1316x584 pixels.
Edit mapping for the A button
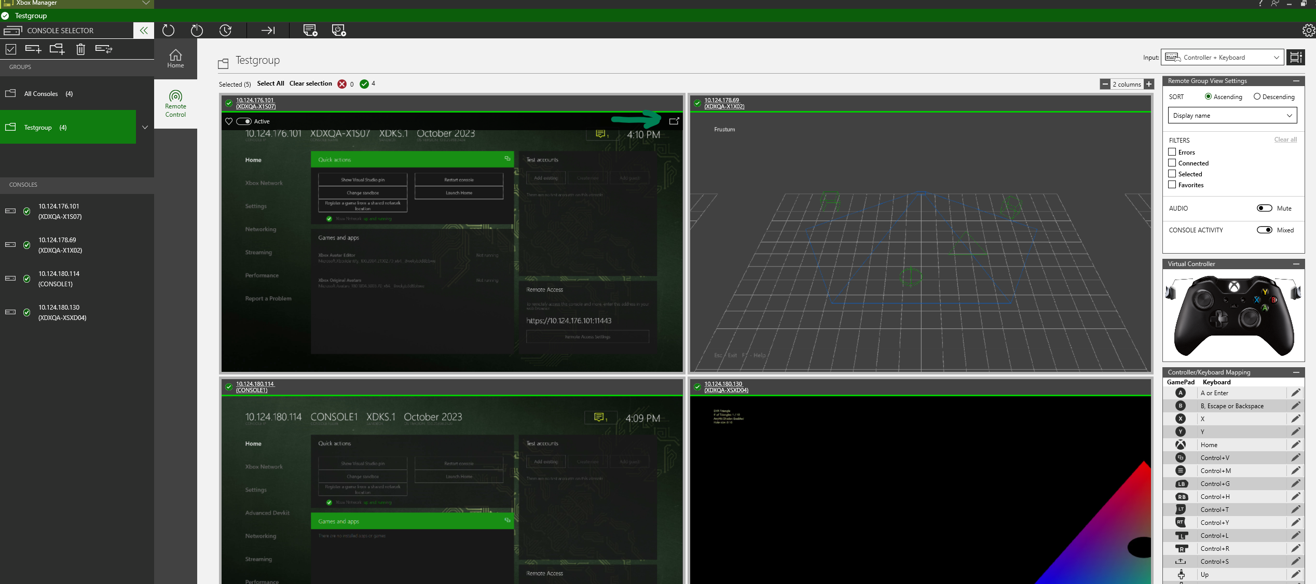(x=1295, y=393)
